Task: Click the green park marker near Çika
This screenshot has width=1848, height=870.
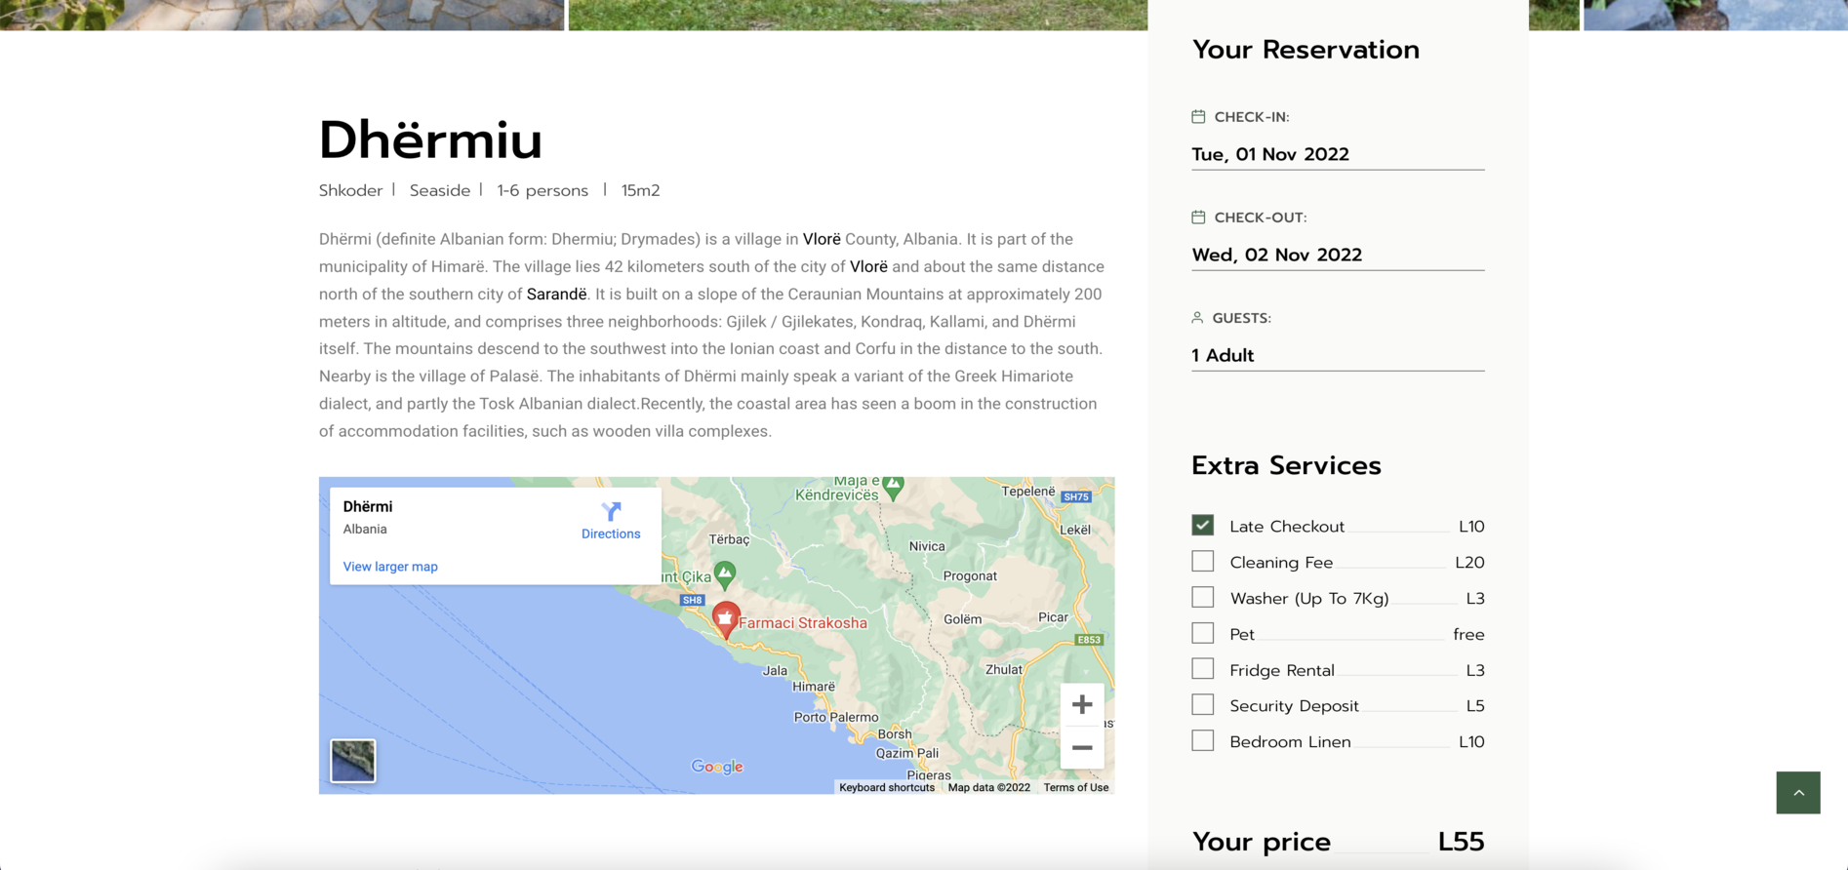Action: [x=725, y=574]
